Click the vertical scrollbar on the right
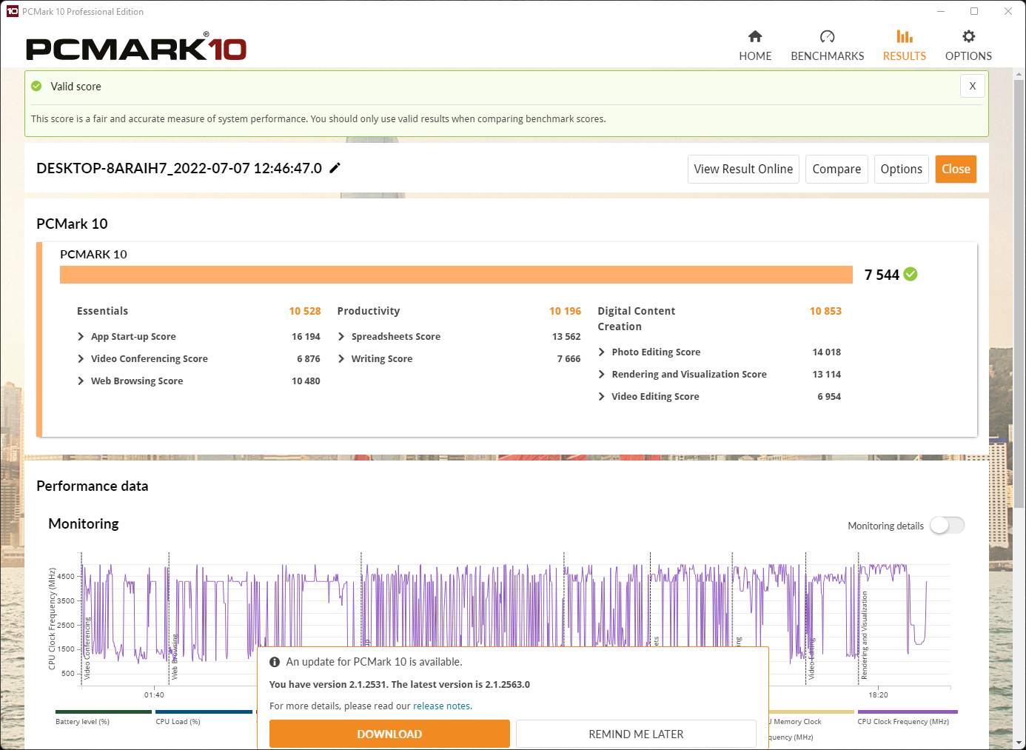Image resolution: width=1026 pixels, height=750 pixels. pos(1019,296)
